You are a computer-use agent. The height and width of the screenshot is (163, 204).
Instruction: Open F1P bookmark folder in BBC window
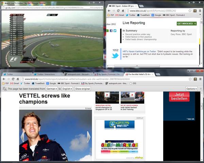(x=111, y=15)
